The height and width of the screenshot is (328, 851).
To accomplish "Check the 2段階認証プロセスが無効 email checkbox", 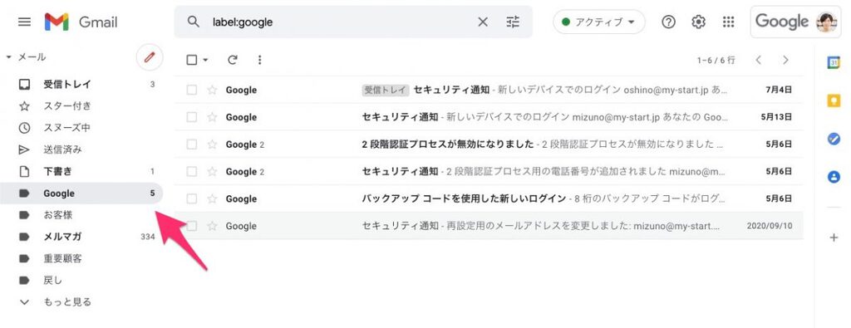I will tap(192, 144).
